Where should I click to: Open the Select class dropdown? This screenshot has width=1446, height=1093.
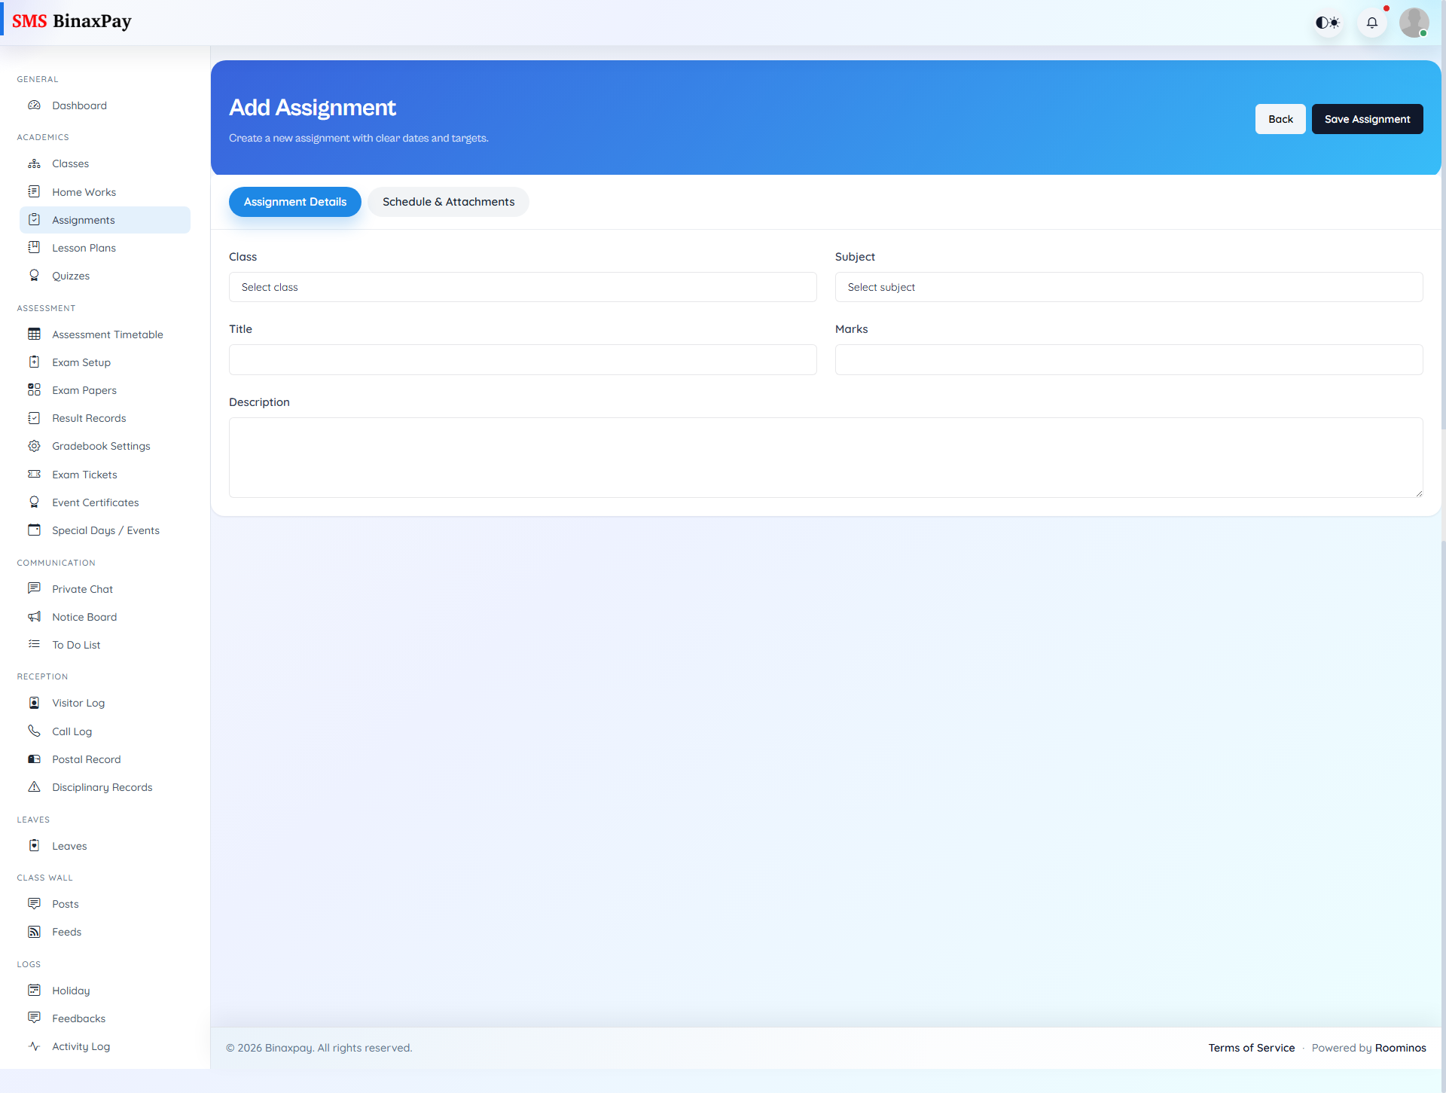pos(523,287)
